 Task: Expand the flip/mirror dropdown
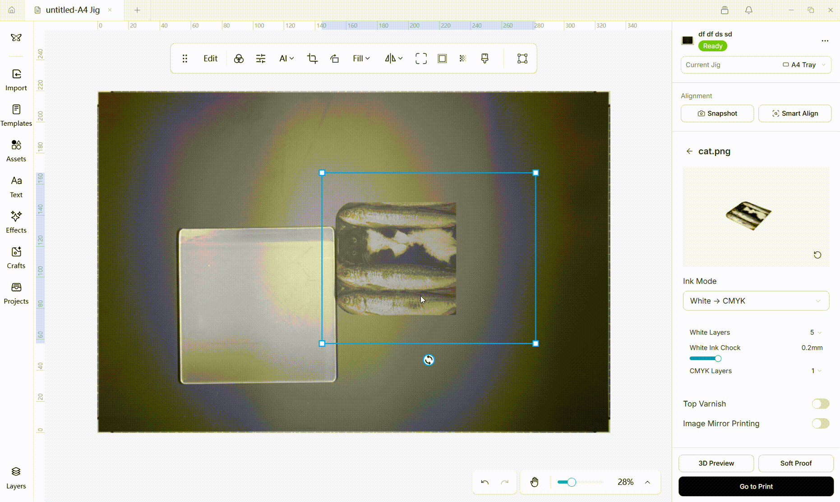[394, 59]
